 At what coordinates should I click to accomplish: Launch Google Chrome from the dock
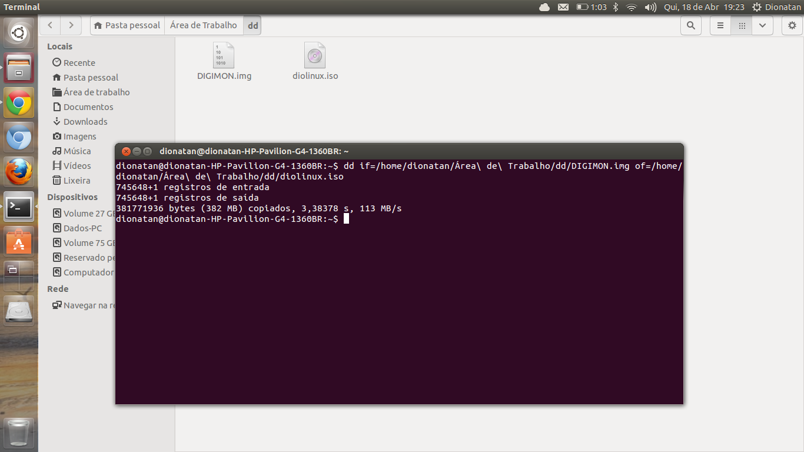(x=18, y=102)
